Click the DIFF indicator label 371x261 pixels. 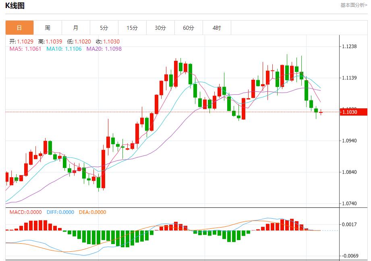[x=60, y=212]
